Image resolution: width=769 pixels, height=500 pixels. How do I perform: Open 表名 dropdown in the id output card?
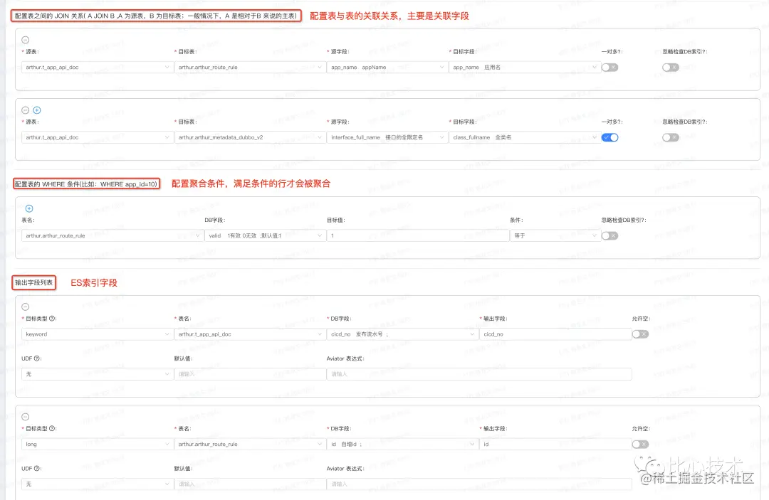[250, 445]
